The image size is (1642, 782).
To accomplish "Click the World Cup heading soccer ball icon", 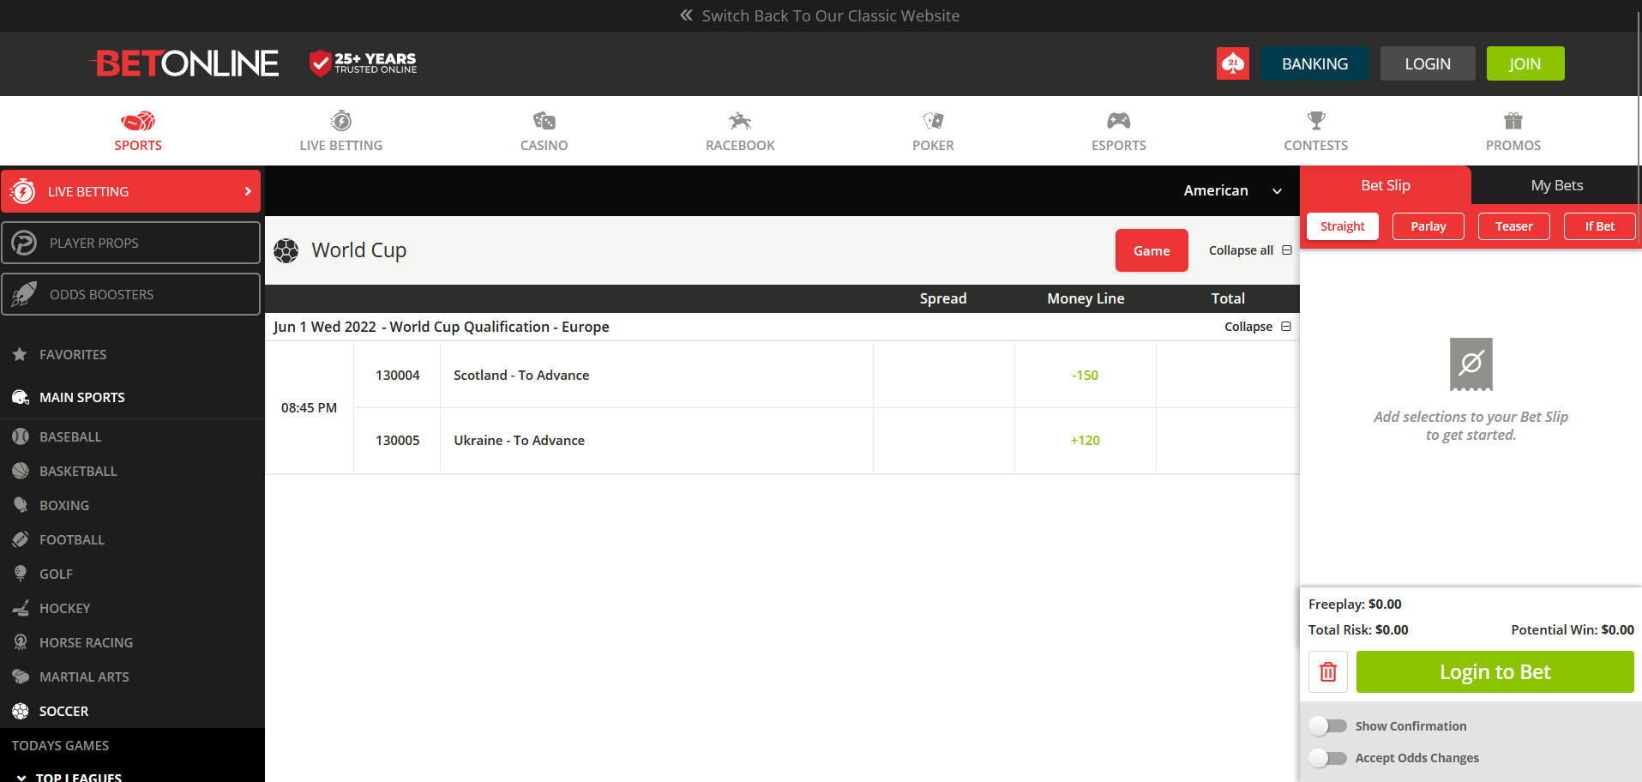I will pyautogui.click(x=286, y=250).
